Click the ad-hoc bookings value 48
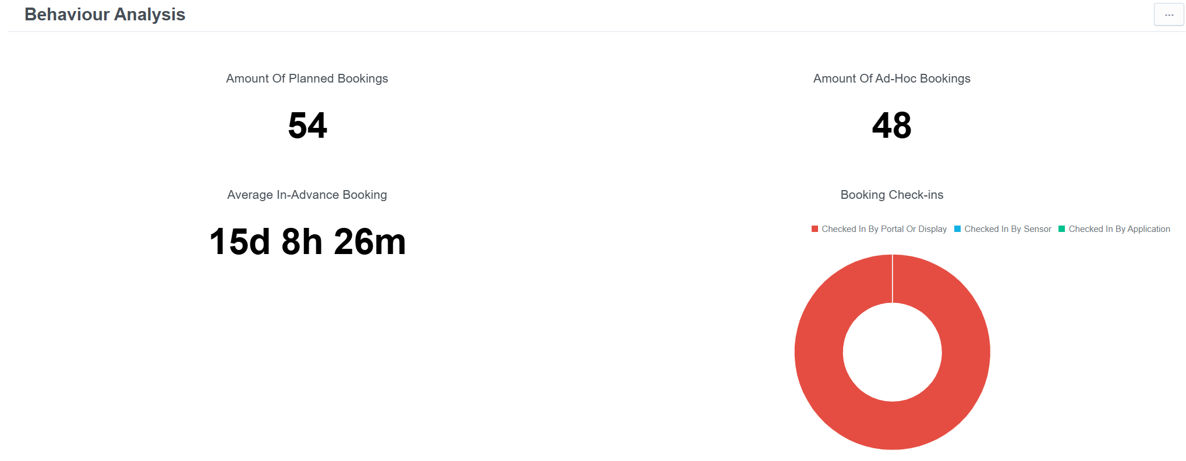Image resolution: width=1186 pixels, height=461 pixels. (x=891, y=126)
